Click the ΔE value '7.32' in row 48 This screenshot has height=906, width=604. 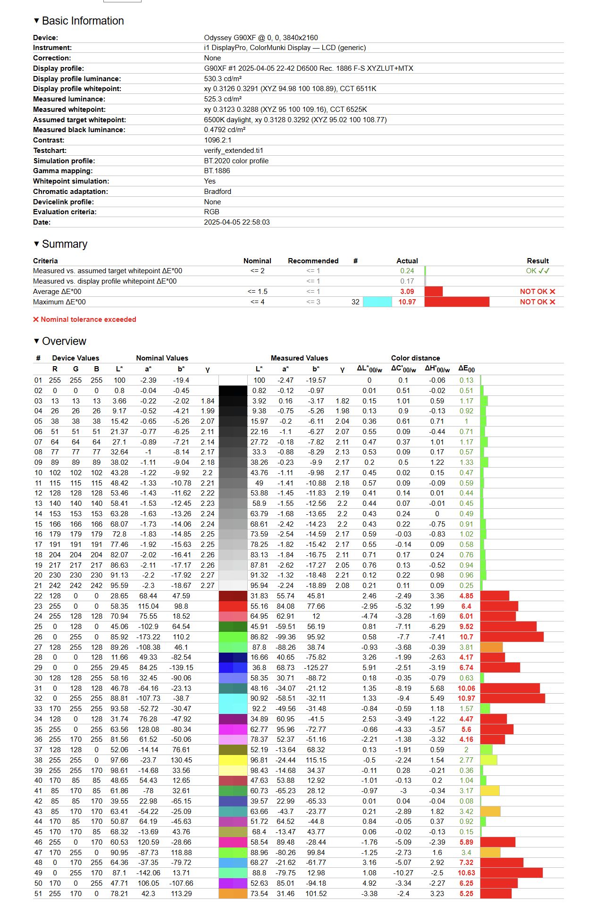coord(466,863)
